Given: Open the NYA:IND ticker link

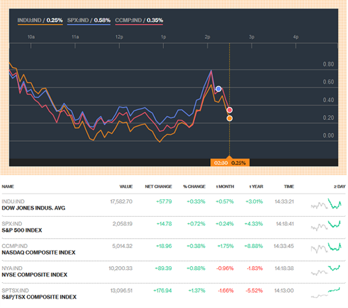Looking at the screenshot, I should [12, 268].
